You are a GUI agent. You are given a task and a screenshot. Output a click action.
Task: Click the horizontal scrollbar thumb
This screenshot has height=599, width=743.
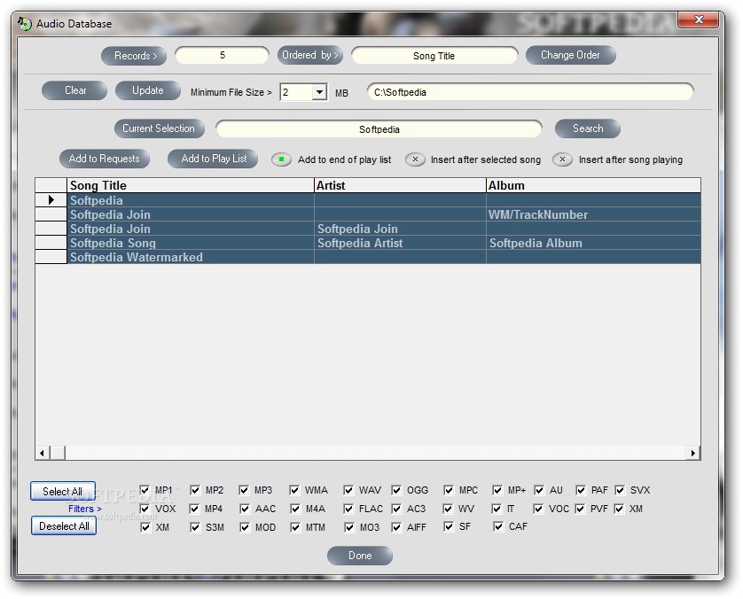coord(58,453)
